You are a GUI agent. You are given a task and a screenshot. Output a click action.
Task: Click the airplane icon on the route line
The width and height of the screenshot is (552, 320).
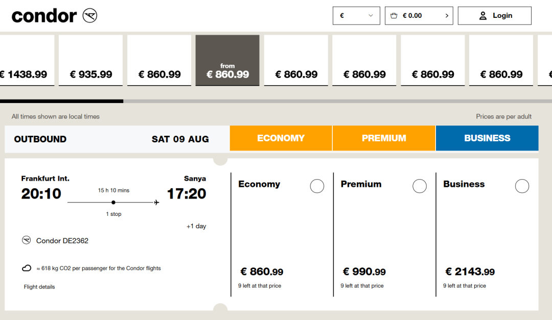pos(156,203)
